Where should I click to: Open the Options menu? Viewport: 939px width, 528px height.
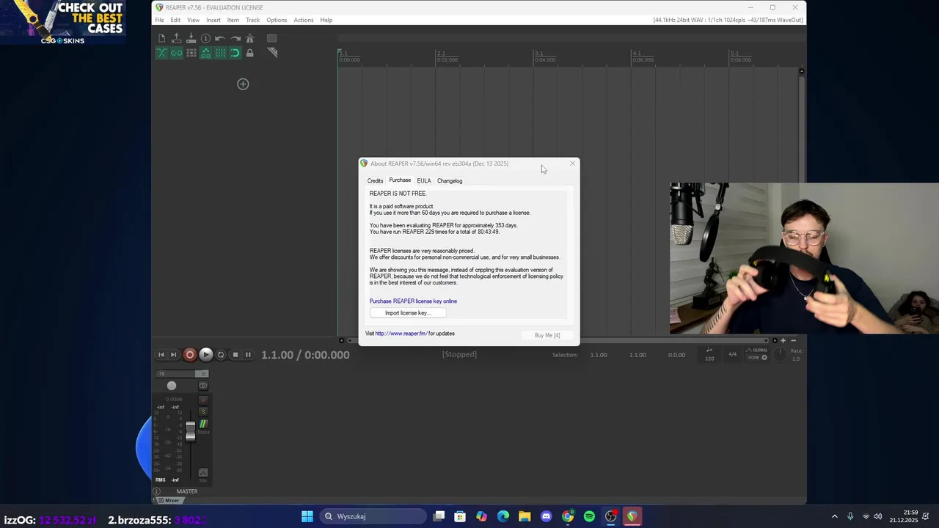277,20
